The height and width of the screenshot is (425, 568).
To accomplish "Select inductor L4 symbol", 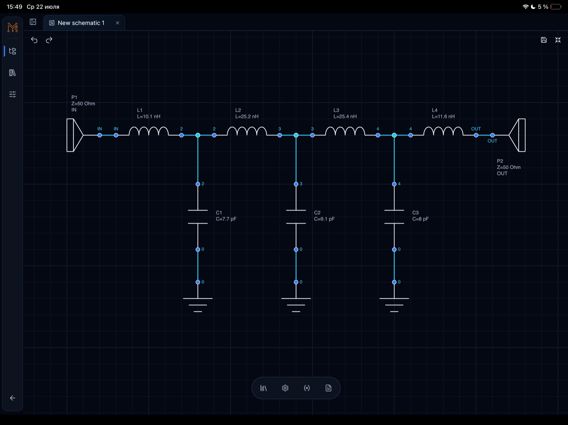I will coord(443,131).
